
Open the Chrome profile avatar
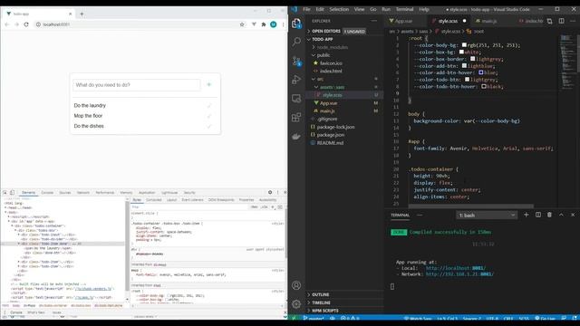274,24
